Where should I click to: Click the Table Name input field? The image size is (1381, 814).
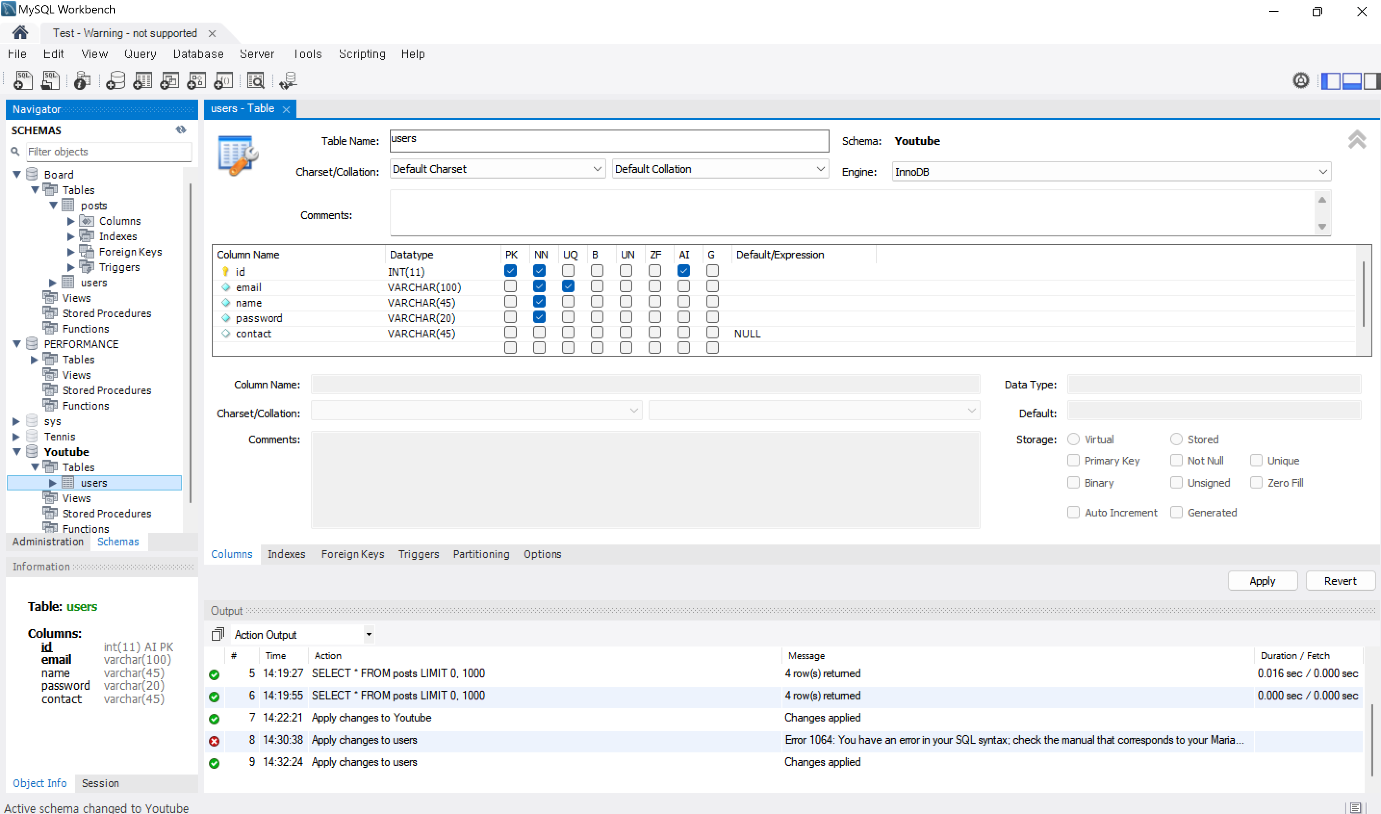(609, 141)
